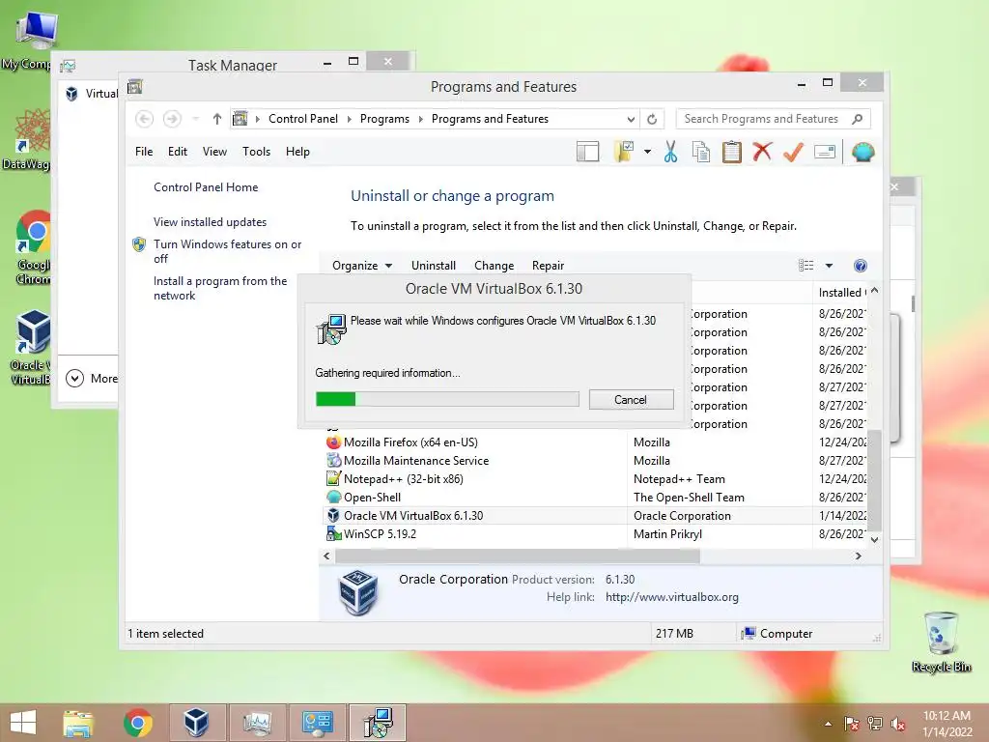Viewport: 989px width, 742px height.
Task: Click the Paste clipboard toolbar icon
Action: coord(732,152)
